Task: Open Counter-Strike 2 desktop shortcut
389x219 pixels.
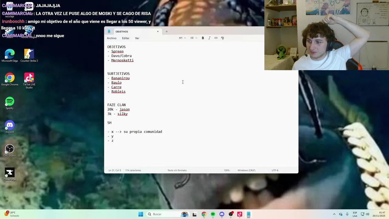Action: point(29,56)
